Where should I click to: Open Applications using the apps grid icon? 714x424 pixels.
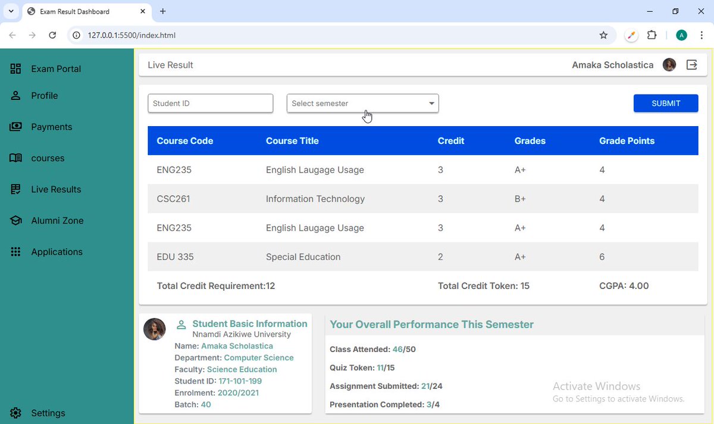click(16, 252)
